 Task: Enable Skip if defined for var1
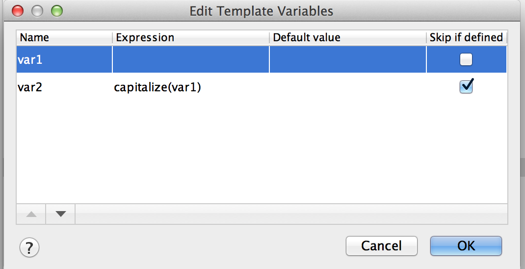pyautogui.click(x=466, y=59)
